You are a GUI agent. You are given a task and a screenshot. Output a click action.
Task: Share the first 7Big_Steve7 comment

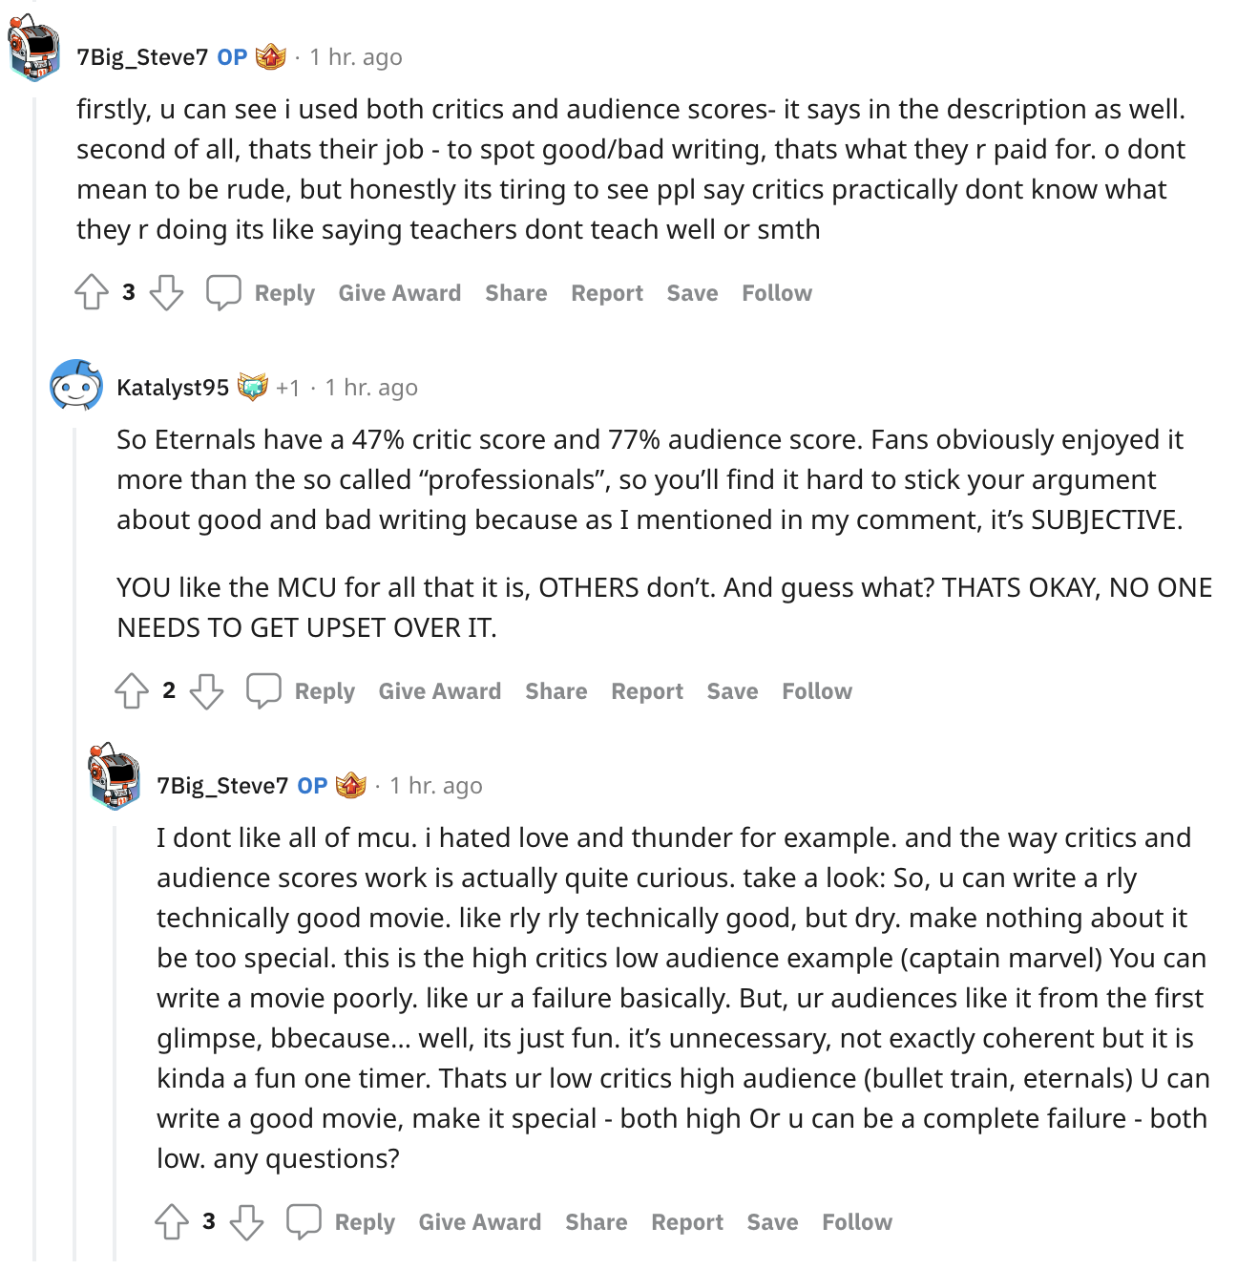(515, 292)
